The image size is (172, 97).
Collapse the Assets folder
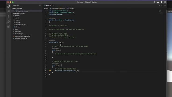point(17,18)
